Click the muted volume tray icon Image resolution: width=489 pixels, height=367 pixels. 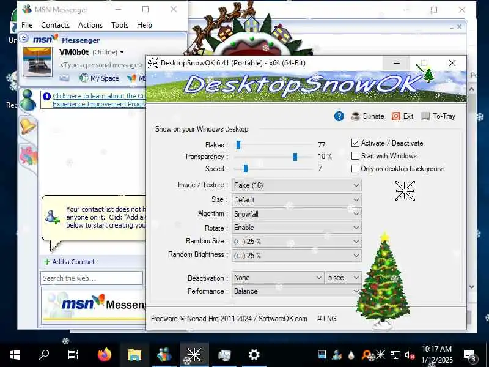click(410, 355)
